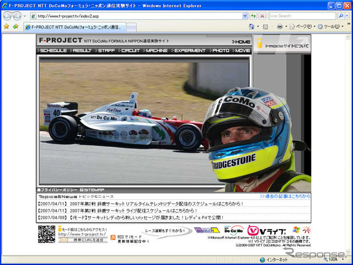Select the F-PROJECT NTT DoCoMo browser tab
The image size is (353, 265).
click(75, 27)
